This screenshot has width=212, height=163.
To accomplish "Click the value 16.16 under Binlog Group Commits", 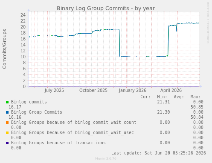I will [x=15, y=117].
